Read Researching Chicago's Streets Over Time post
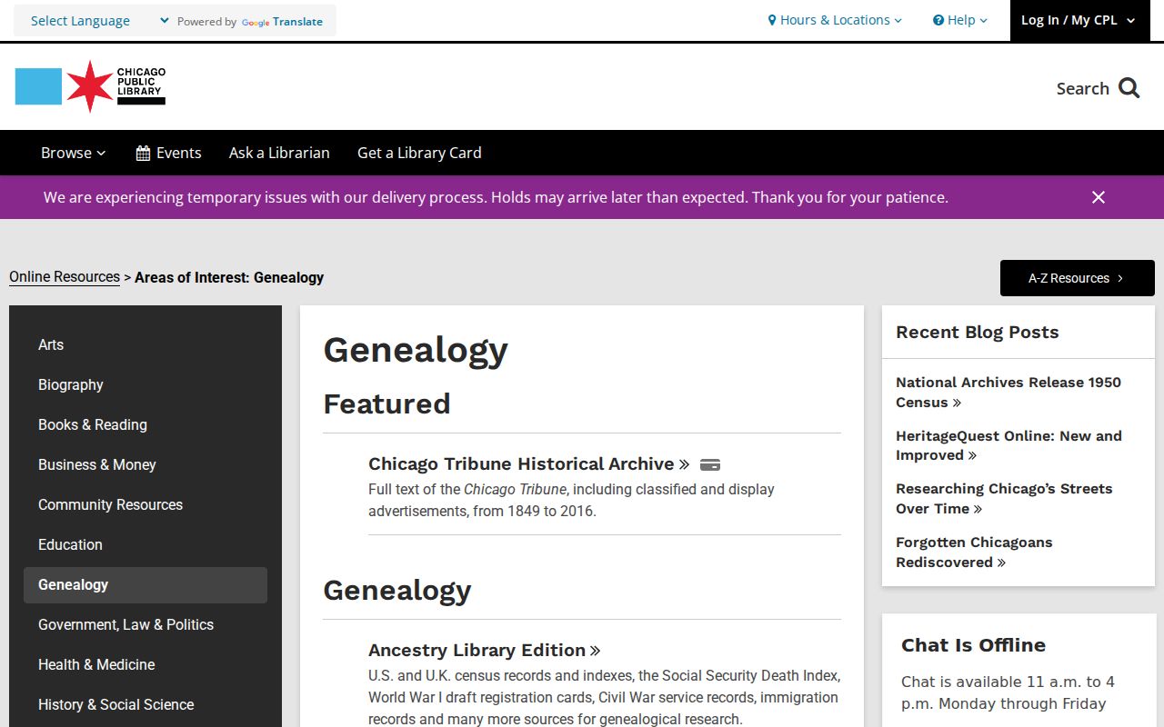 click(x=1004, y=498)
